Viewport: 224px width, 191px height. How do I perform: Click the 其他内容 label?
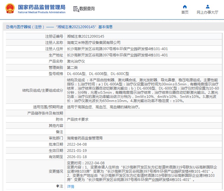point(56,126)
